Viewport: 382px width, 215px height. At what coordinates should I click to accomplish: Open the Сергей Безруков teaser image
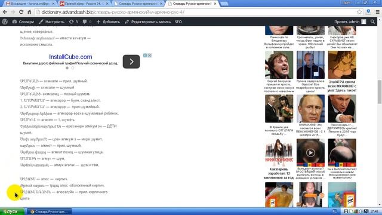tap(279, 64)
